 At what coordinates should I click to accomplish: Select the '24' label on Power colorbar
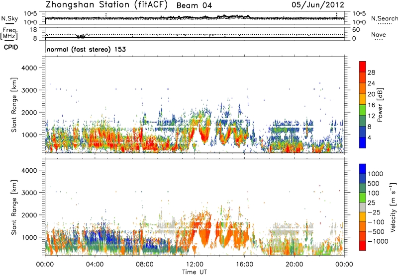371,83
